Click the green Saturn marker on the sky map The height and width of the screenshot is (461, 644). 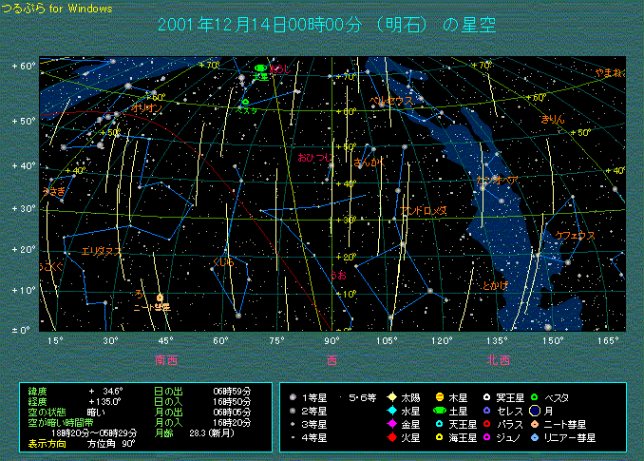pos(259,67)
